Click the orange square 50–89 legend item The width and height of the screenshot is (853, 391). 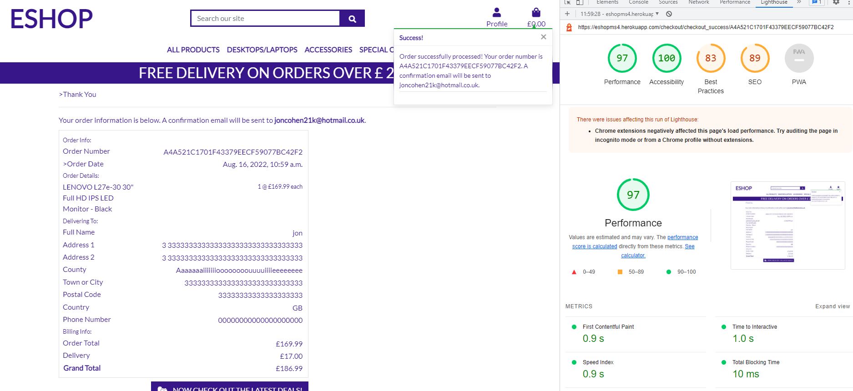tap(631, 272)
